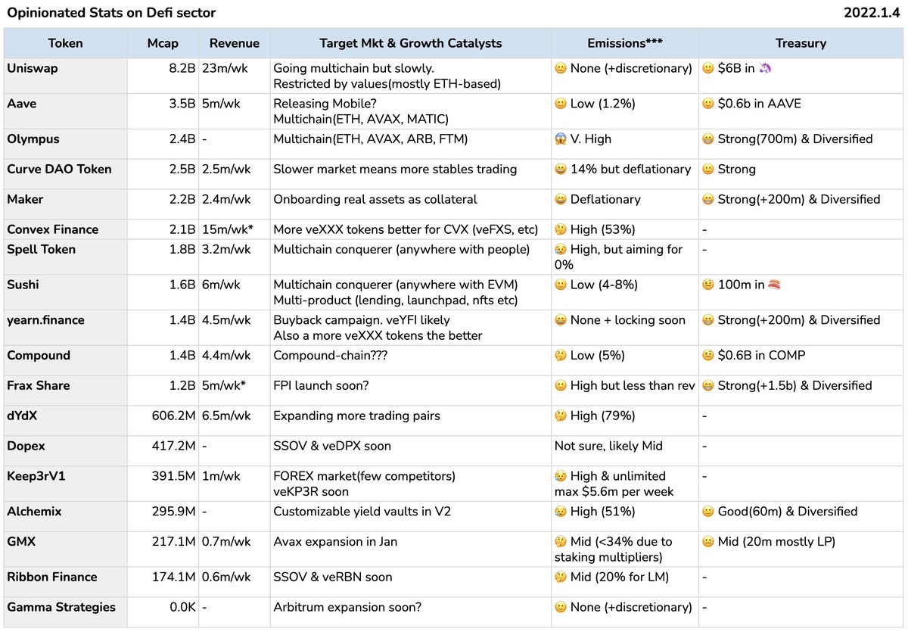Select the dYdX token cell
Image resolution: width=908 pixels, height=632 pixels.
click(65, 420)
